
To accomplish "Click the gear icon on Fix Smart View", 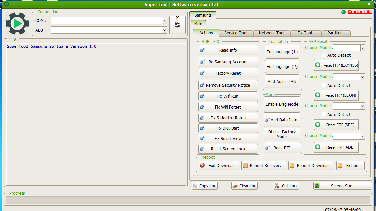I will point(202,138).
